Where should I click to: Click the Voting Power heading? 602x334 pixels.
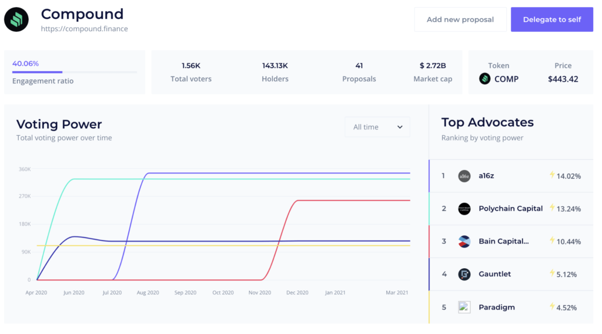(59, 125)
